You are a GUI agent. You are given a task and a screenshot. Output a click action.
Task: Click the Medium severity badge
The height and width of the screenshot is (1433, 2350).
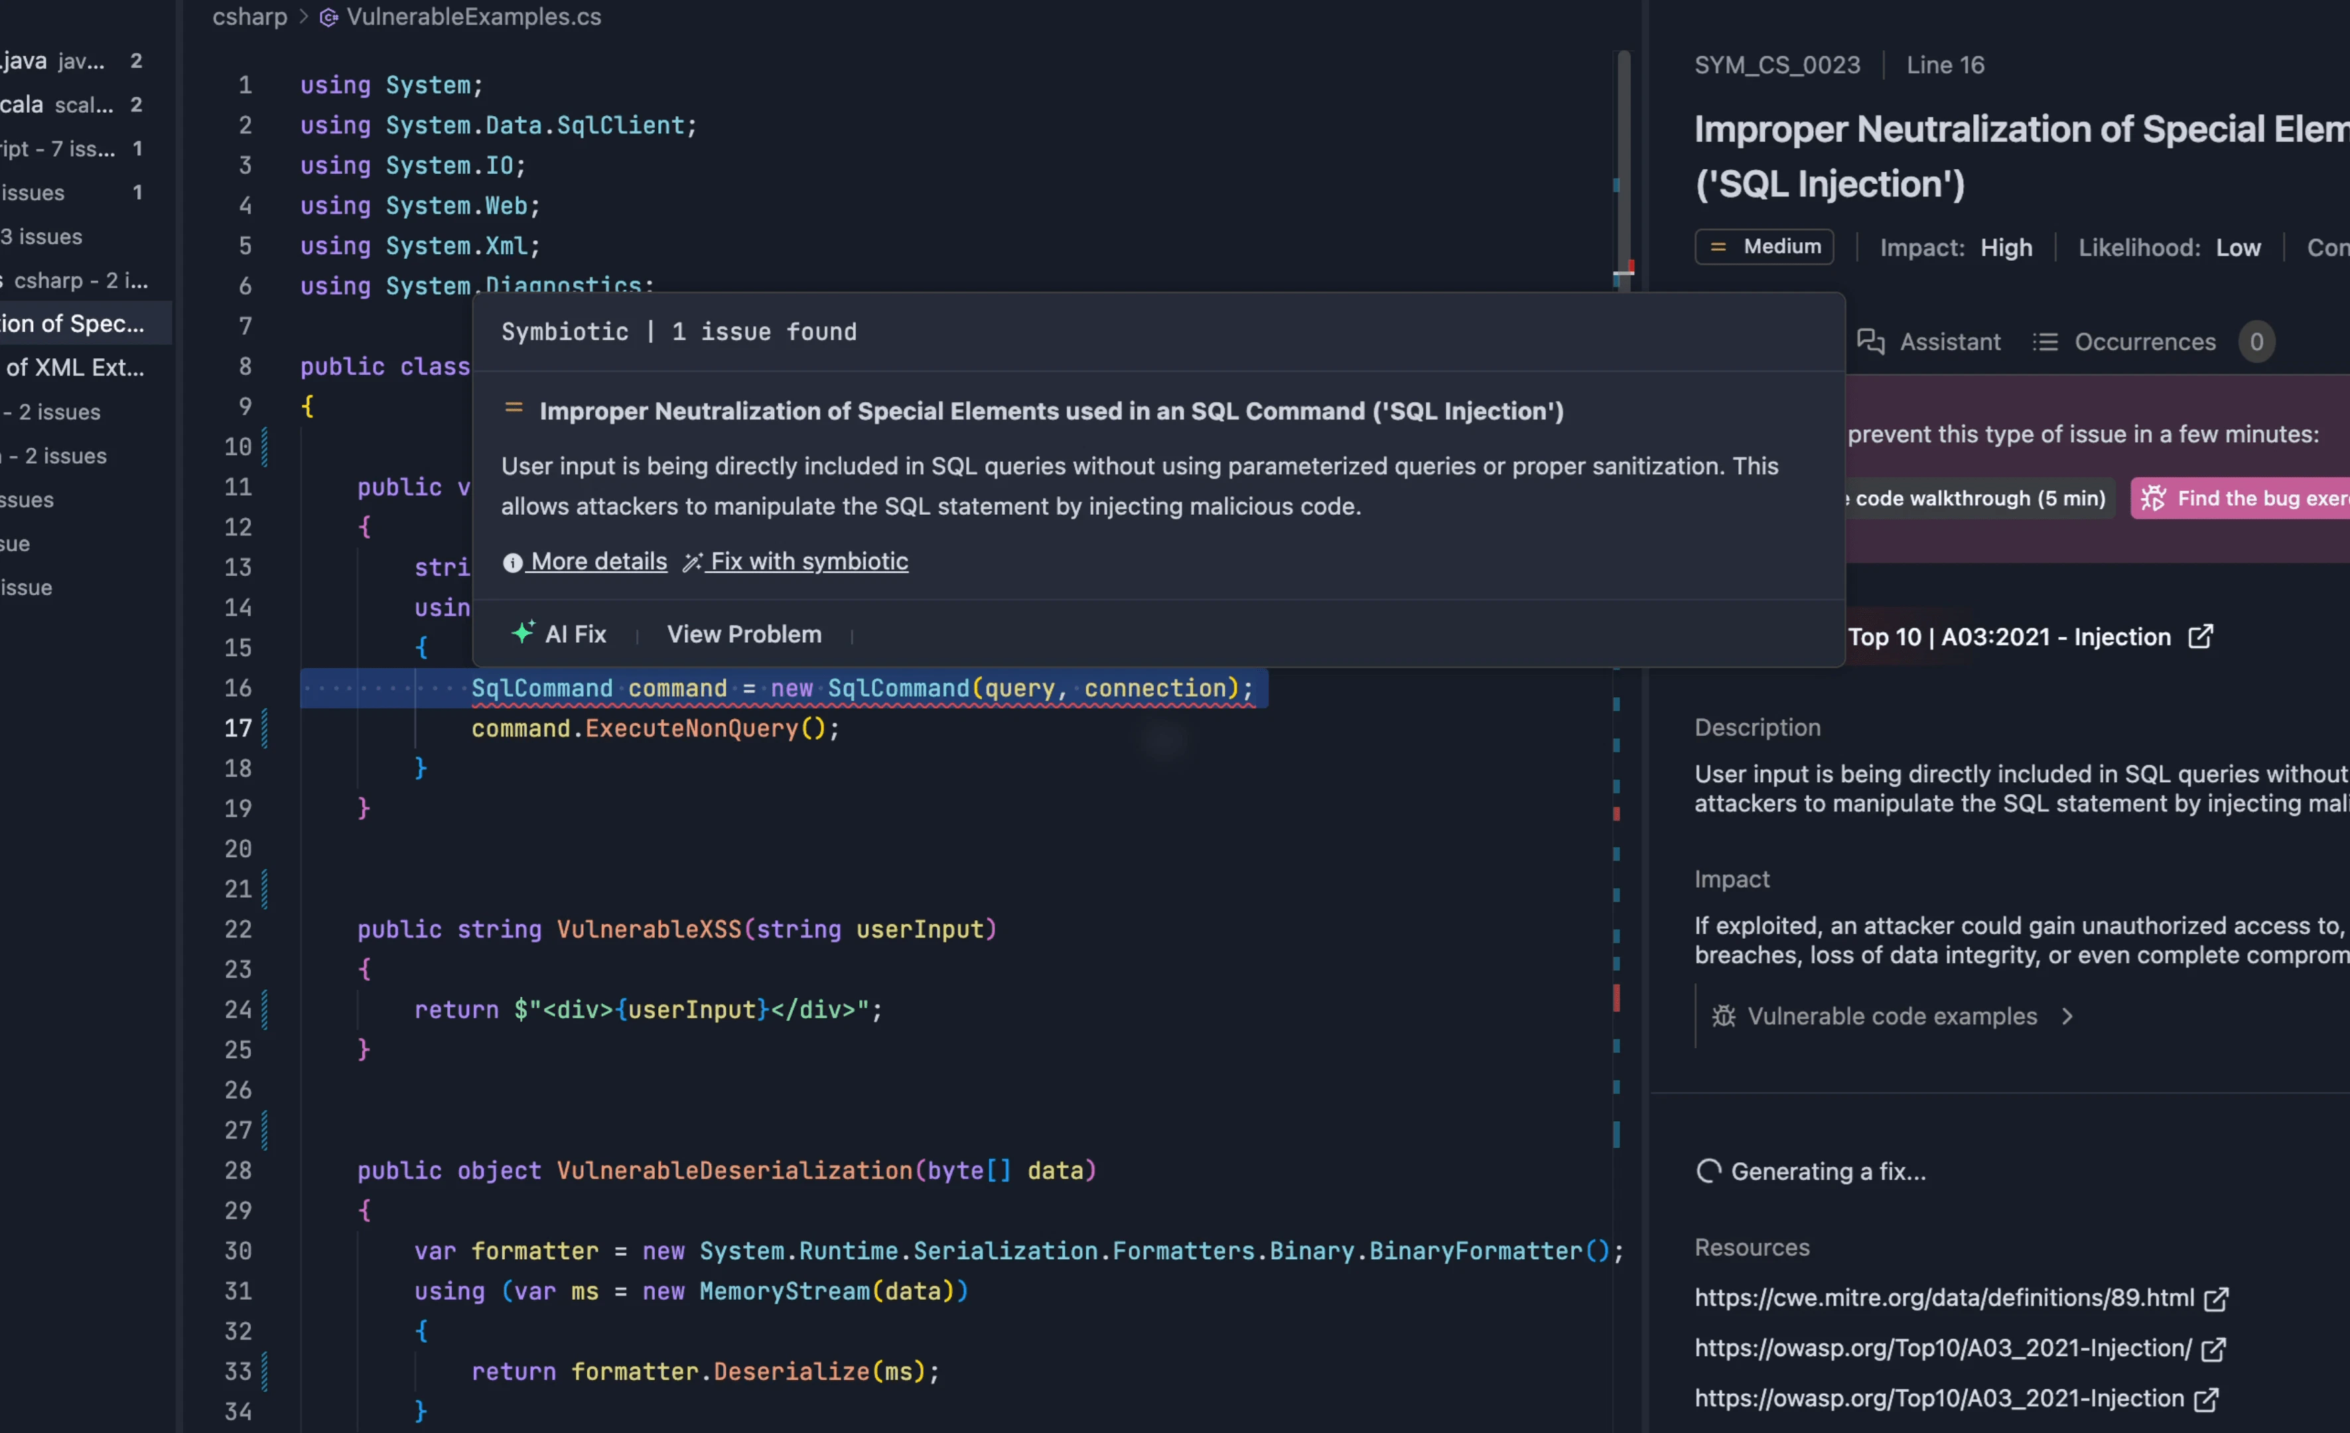coord(1763,247)
